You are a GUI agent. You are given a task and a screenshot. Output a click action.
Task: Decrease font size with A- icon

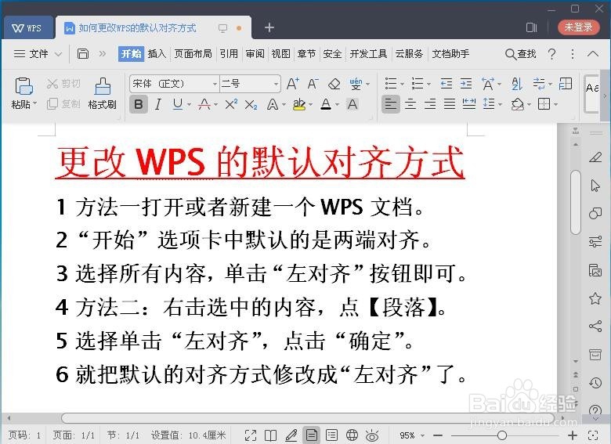(313, 83)
